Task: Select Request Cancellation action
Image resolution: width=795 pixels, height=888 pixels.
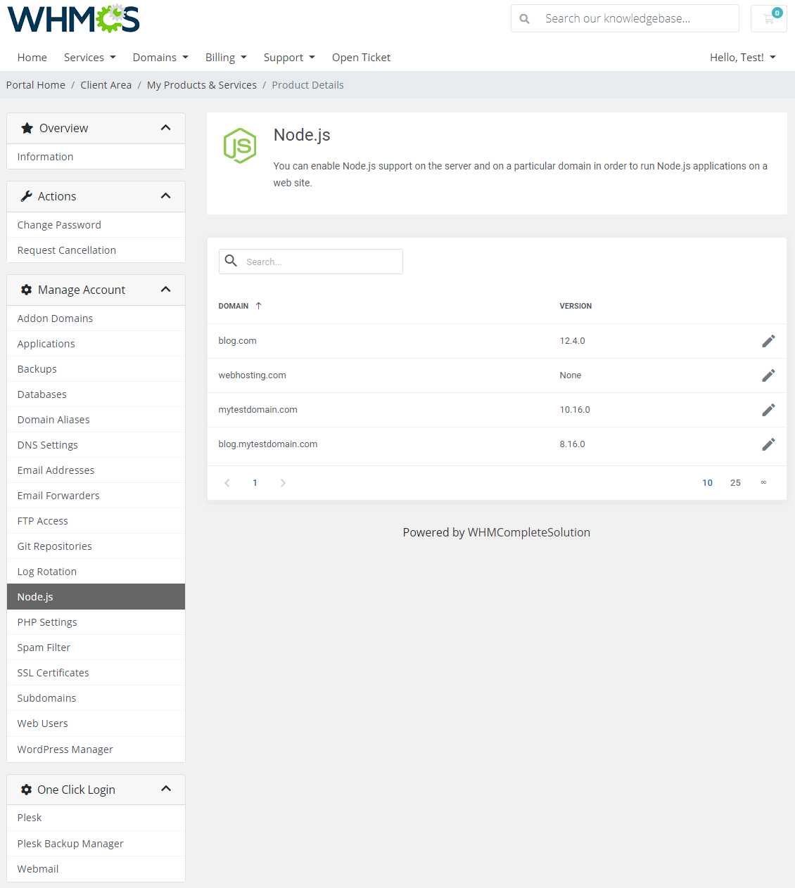Action: [x=96, y=250]
